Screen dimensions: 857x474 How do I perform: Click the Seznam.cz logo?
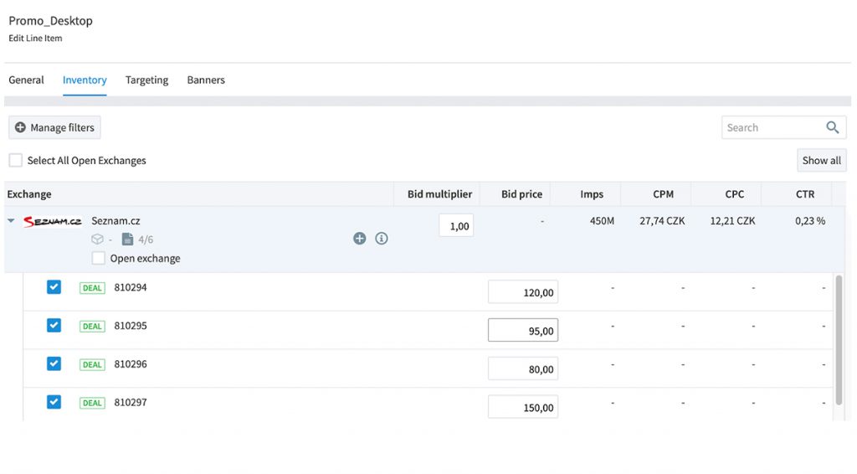click(x=53, y=221)
